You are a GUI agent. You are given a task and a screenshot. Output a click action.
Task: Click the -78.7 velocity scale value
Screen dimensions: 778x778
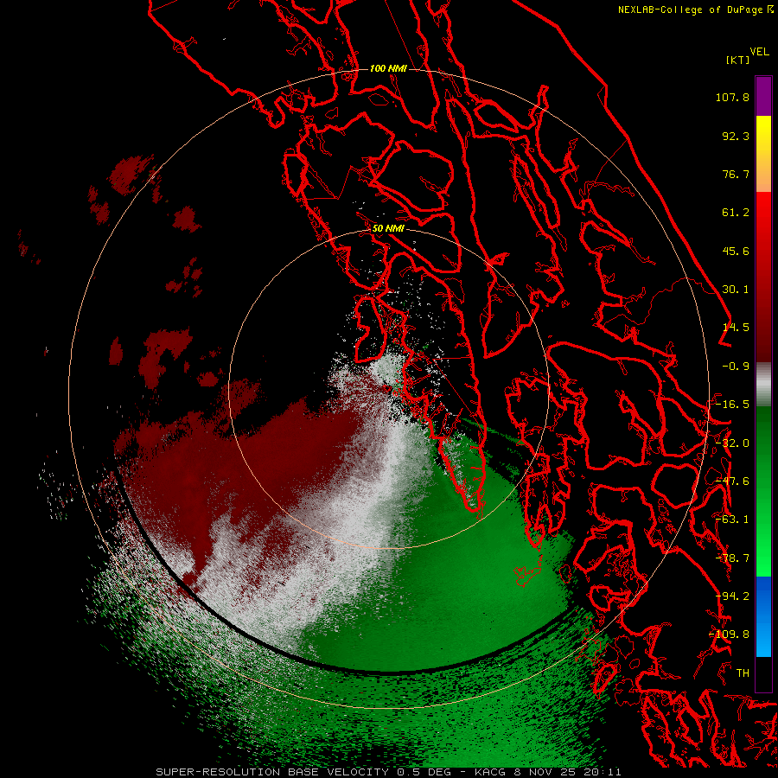(732, 558)
